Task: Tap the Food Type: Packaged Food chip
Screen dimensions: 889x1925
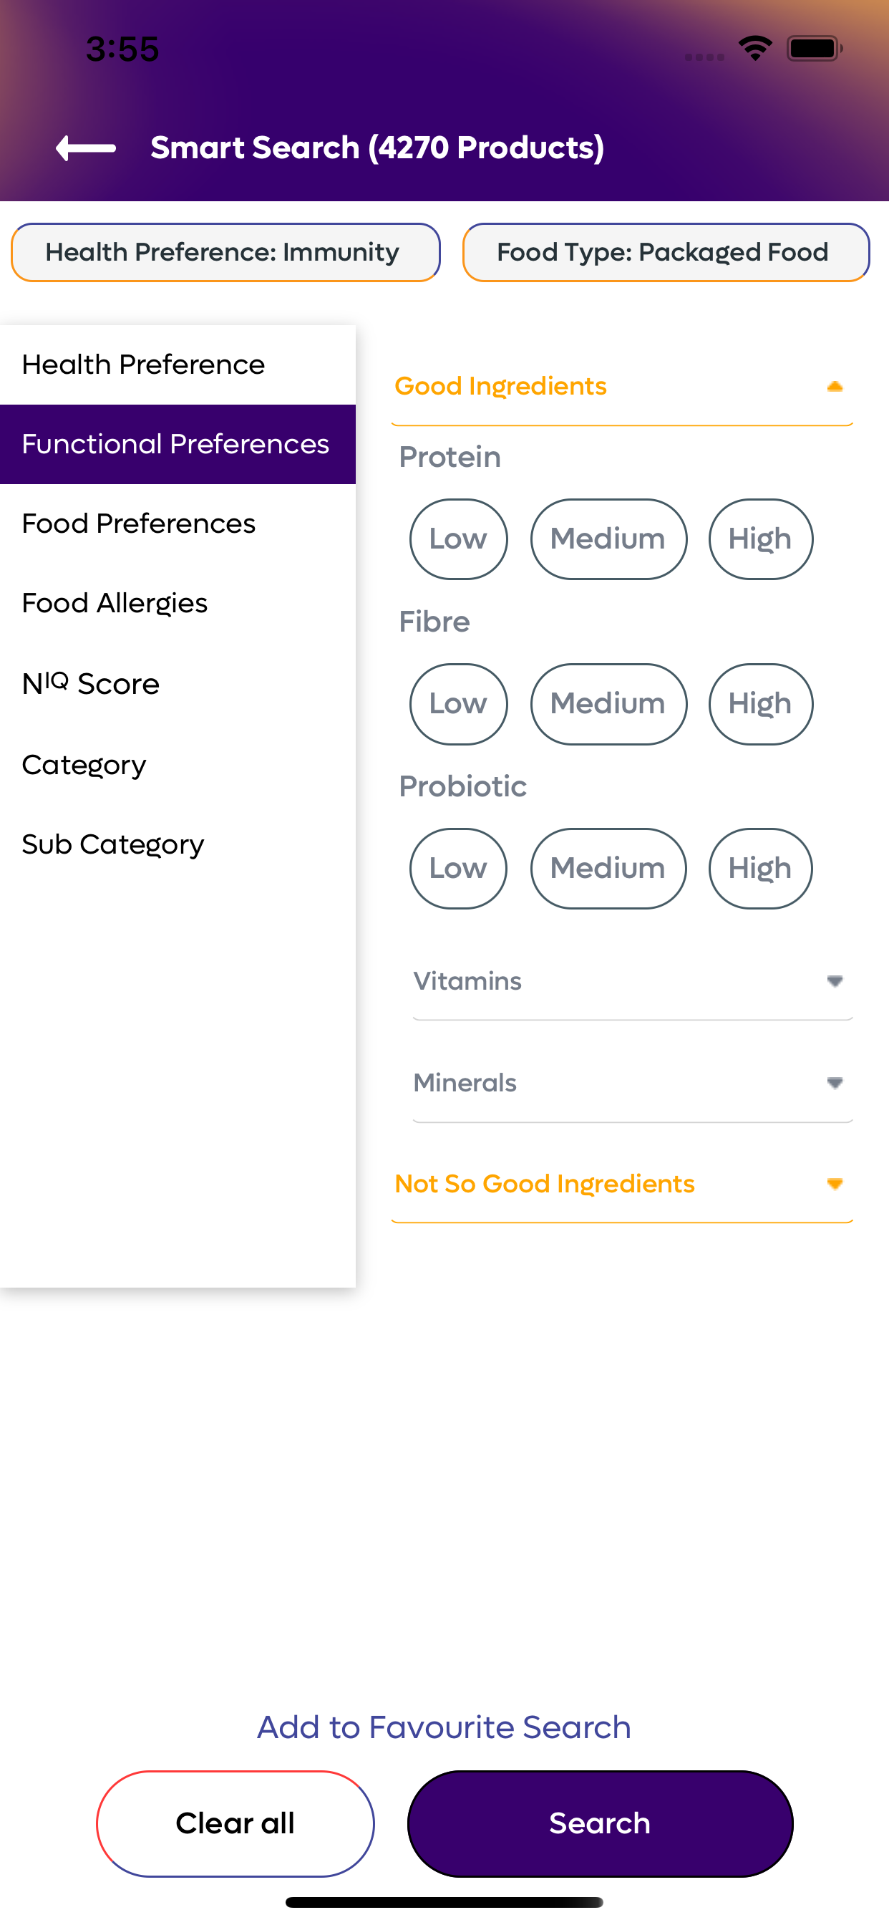Action: pyautogui.click(x=666, y=252)
